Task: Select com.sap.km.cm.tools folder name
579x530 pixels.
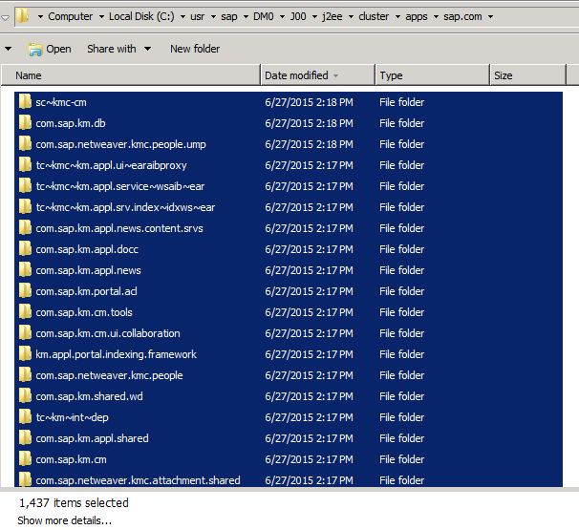Action: [84, 312]
